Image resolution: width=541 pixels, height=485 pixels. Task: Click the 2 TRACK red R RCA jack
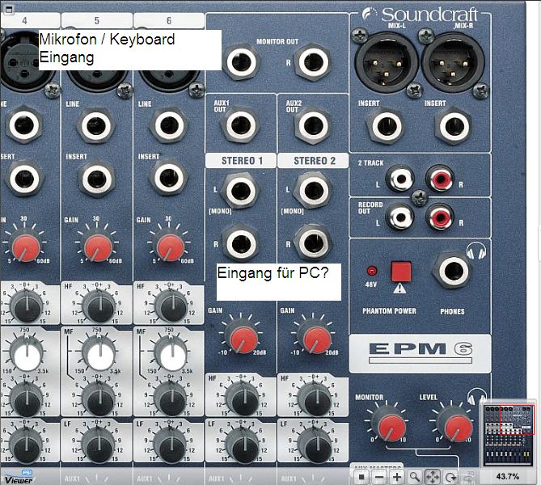[x=440, y=179]
